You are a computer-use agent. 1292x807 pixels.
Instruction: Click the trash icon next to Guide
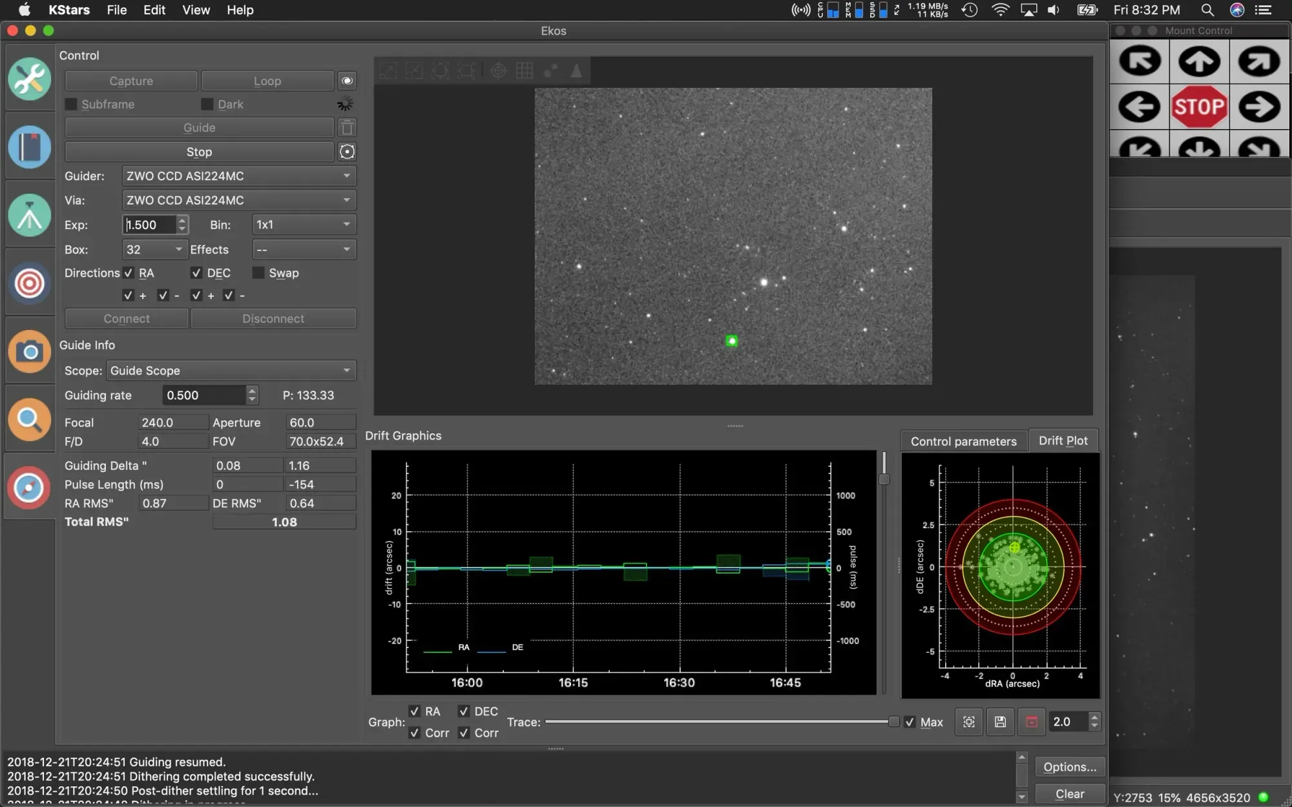(347, 128)
